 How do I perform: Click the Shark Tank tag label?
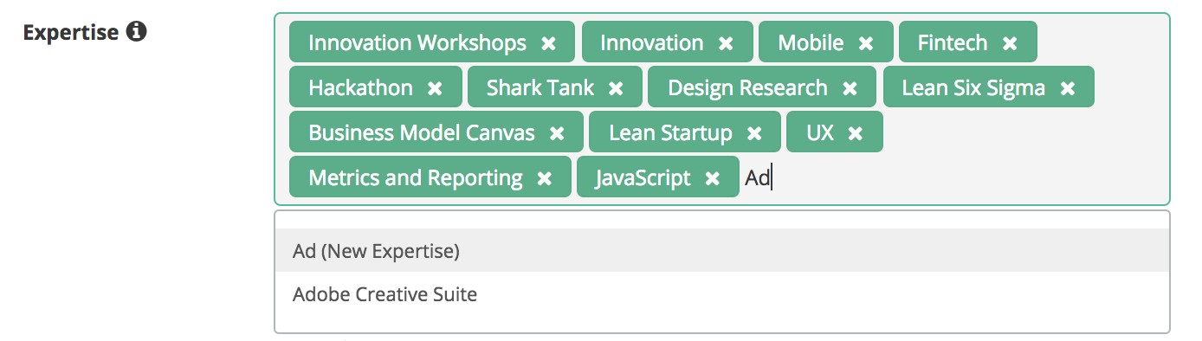click(540, 87)
